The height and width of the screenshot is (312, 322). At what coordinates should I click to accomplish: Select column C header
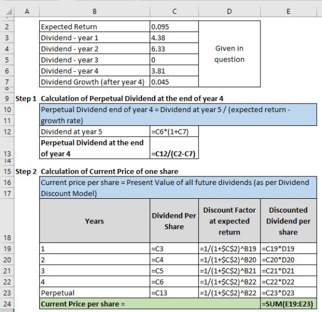[x=174, y=11]
